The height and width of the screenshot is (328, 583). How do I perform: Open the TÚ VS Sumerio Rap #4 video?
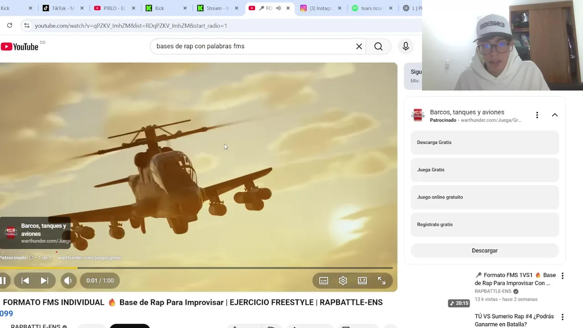coord(514,320)
